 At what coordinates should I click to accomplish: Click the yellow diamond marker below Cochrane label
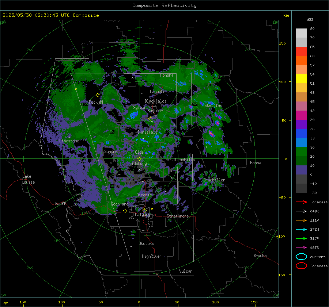125,211
